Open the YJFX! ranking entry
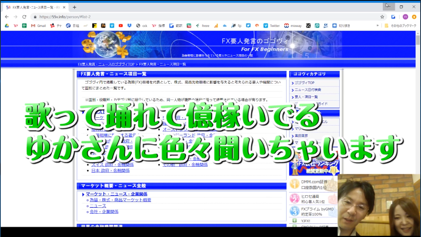 click(x=306, y=221)
